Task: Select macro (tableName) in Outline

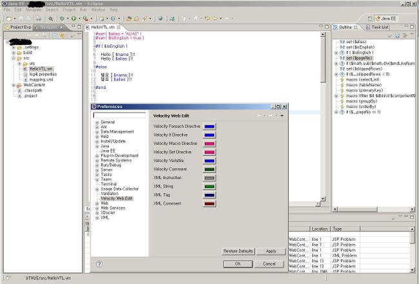Action: point(364,85)
